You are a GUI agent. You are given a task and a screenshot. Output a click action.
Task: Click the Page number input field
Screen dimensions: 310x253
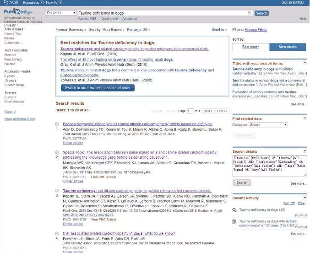pyautogui.click(x=190, y=111)
